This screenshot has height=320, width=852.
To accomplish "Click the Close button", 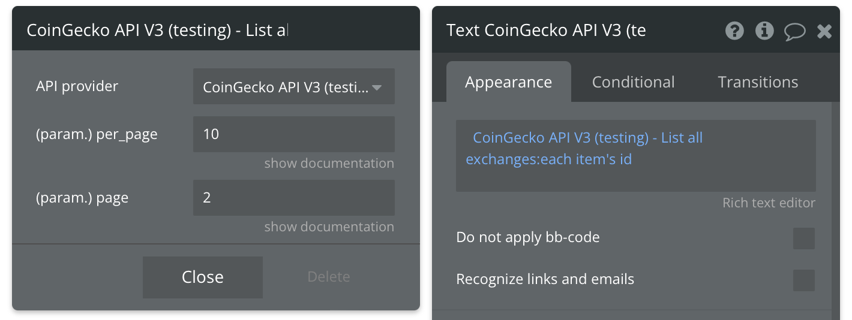I will pos(203,277).
